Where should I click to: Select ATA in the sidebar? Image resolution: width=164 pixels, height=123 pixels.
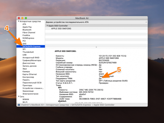(x=24, y=24)
